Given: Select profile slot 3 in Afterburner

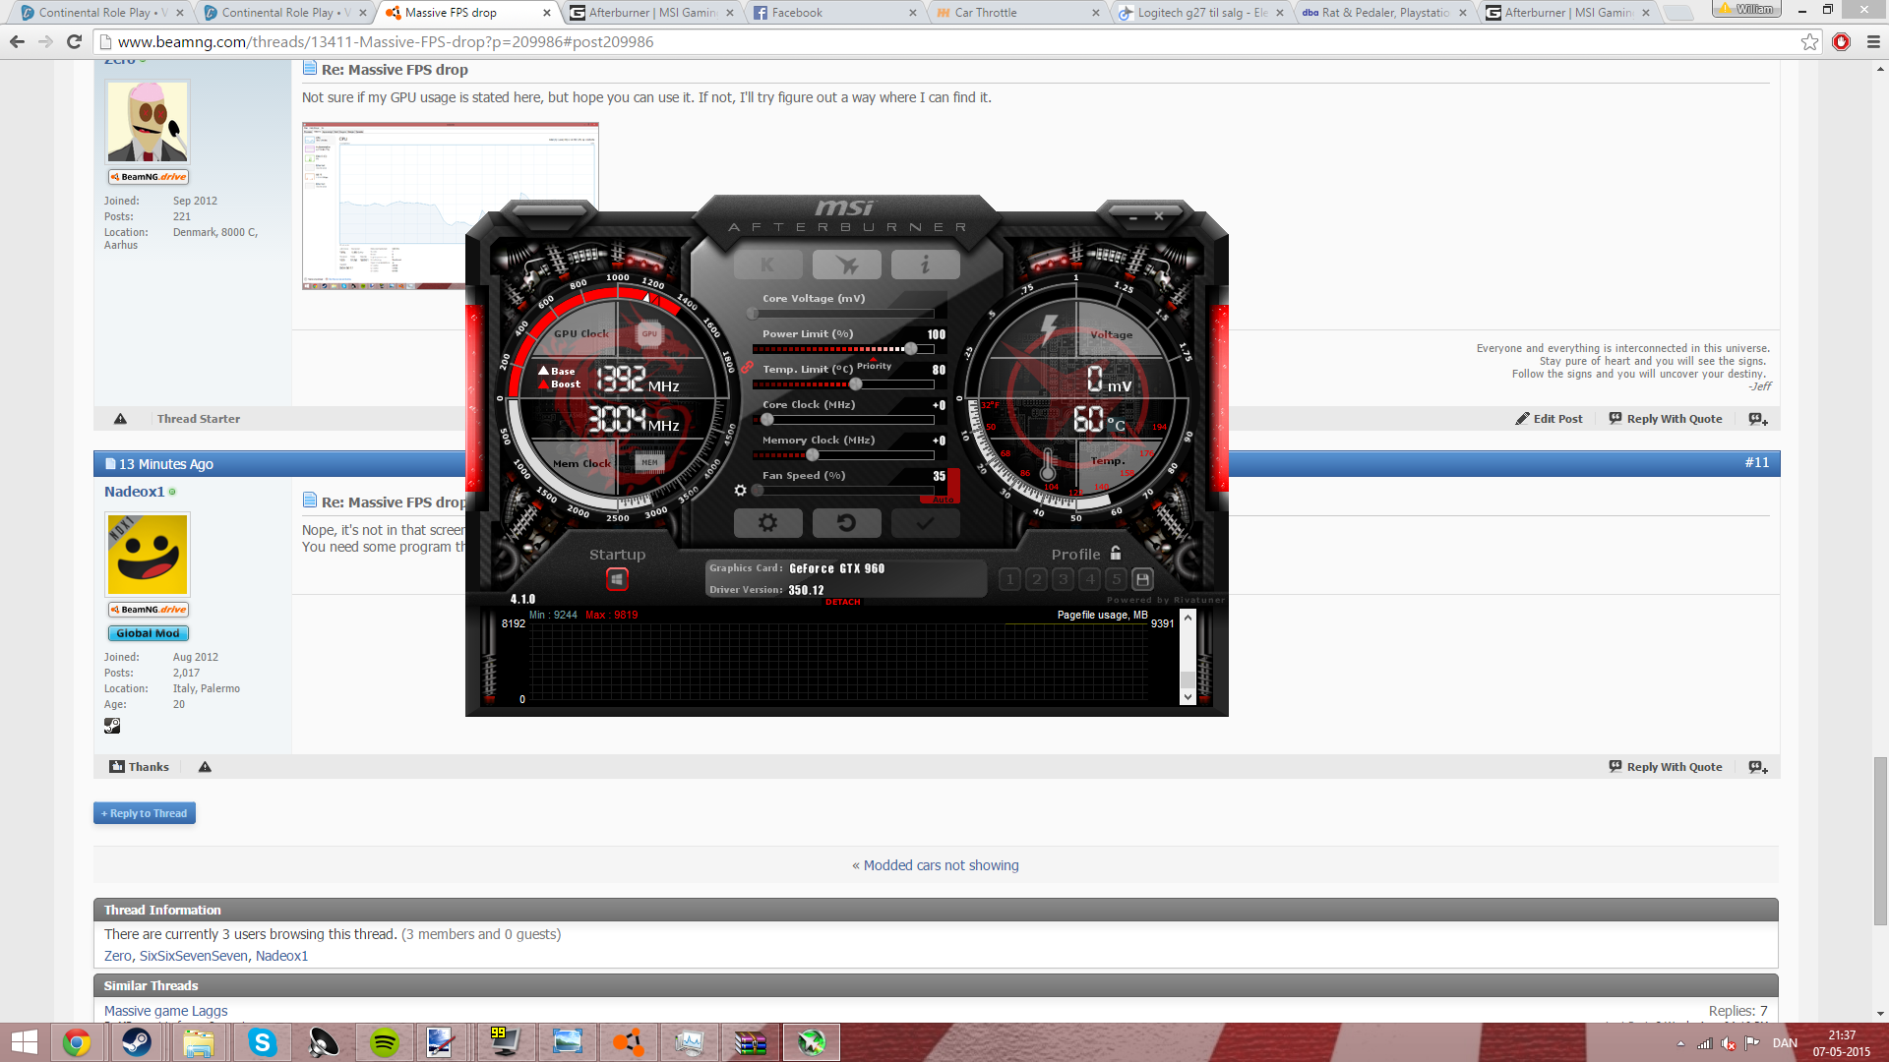Looking at the screenshot, I should coord(1063,579).
